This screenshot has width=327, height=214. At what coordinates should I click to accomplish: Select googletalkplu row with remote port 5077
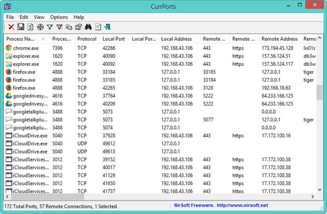pyautogui.click(x=160, y=120)
